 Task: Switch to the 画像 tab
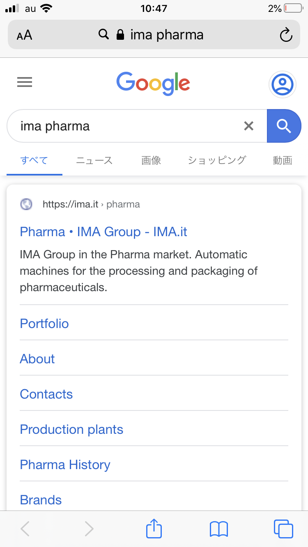(x=151, y=160)
